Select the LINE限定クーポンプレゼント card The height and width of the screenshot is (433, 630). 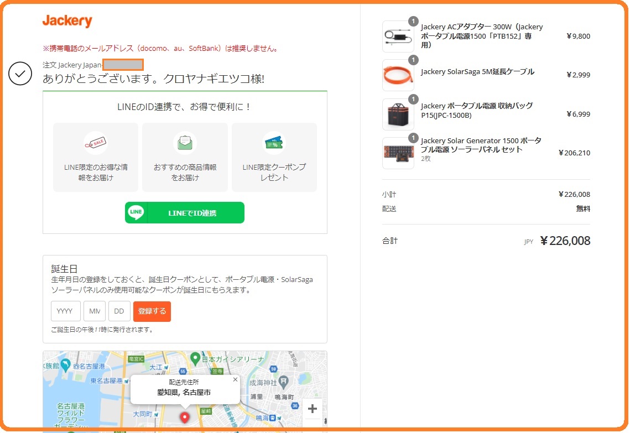click(274, 157)
